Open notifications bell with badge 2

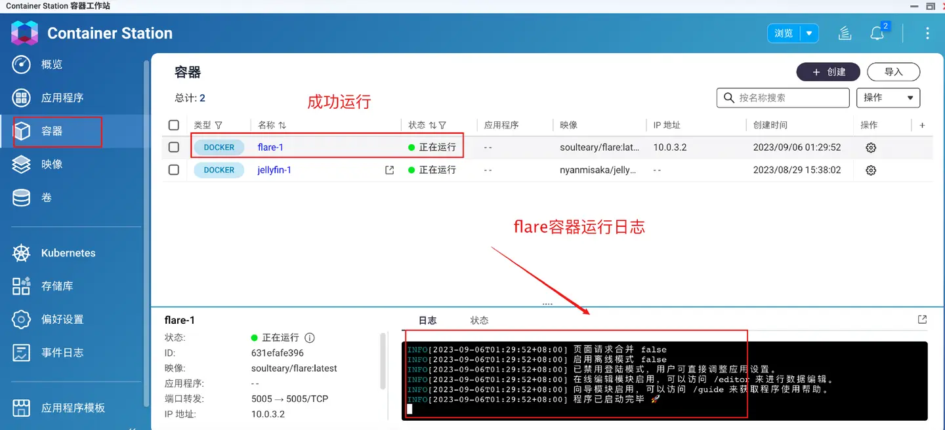pos(878,32)
